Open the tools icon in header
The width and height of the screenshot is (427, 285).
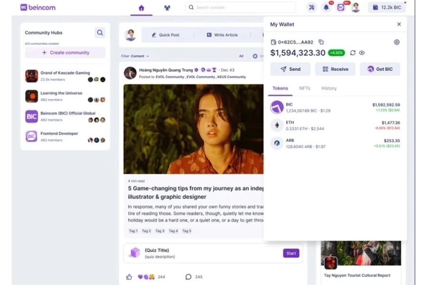(312, 8)
